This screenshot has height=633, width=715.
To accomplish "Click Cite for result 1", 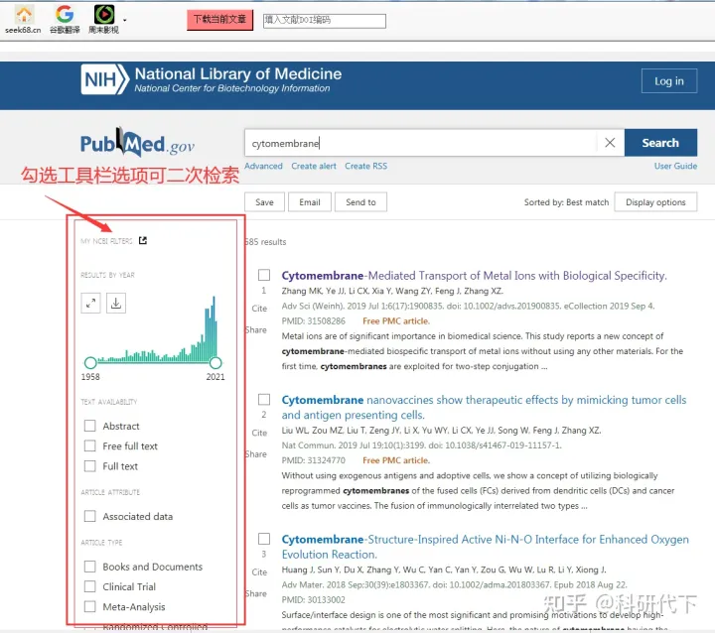I will tap(259, 309).
